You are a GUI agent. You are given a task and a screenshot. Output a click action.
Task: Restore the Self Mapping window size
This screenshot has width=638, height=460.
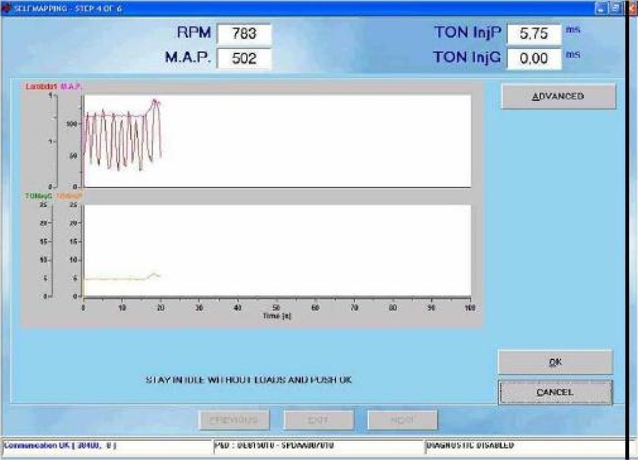[615, 8]
